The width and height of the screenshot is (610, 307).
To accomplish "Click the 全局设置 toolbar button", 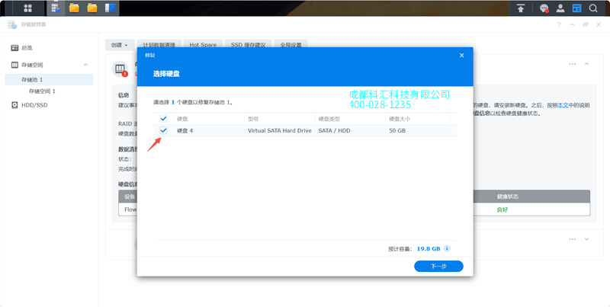I will (291, 45).
